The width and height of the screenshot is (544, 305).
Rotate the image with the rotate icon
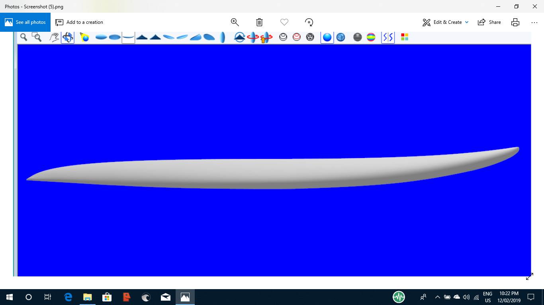309,22
